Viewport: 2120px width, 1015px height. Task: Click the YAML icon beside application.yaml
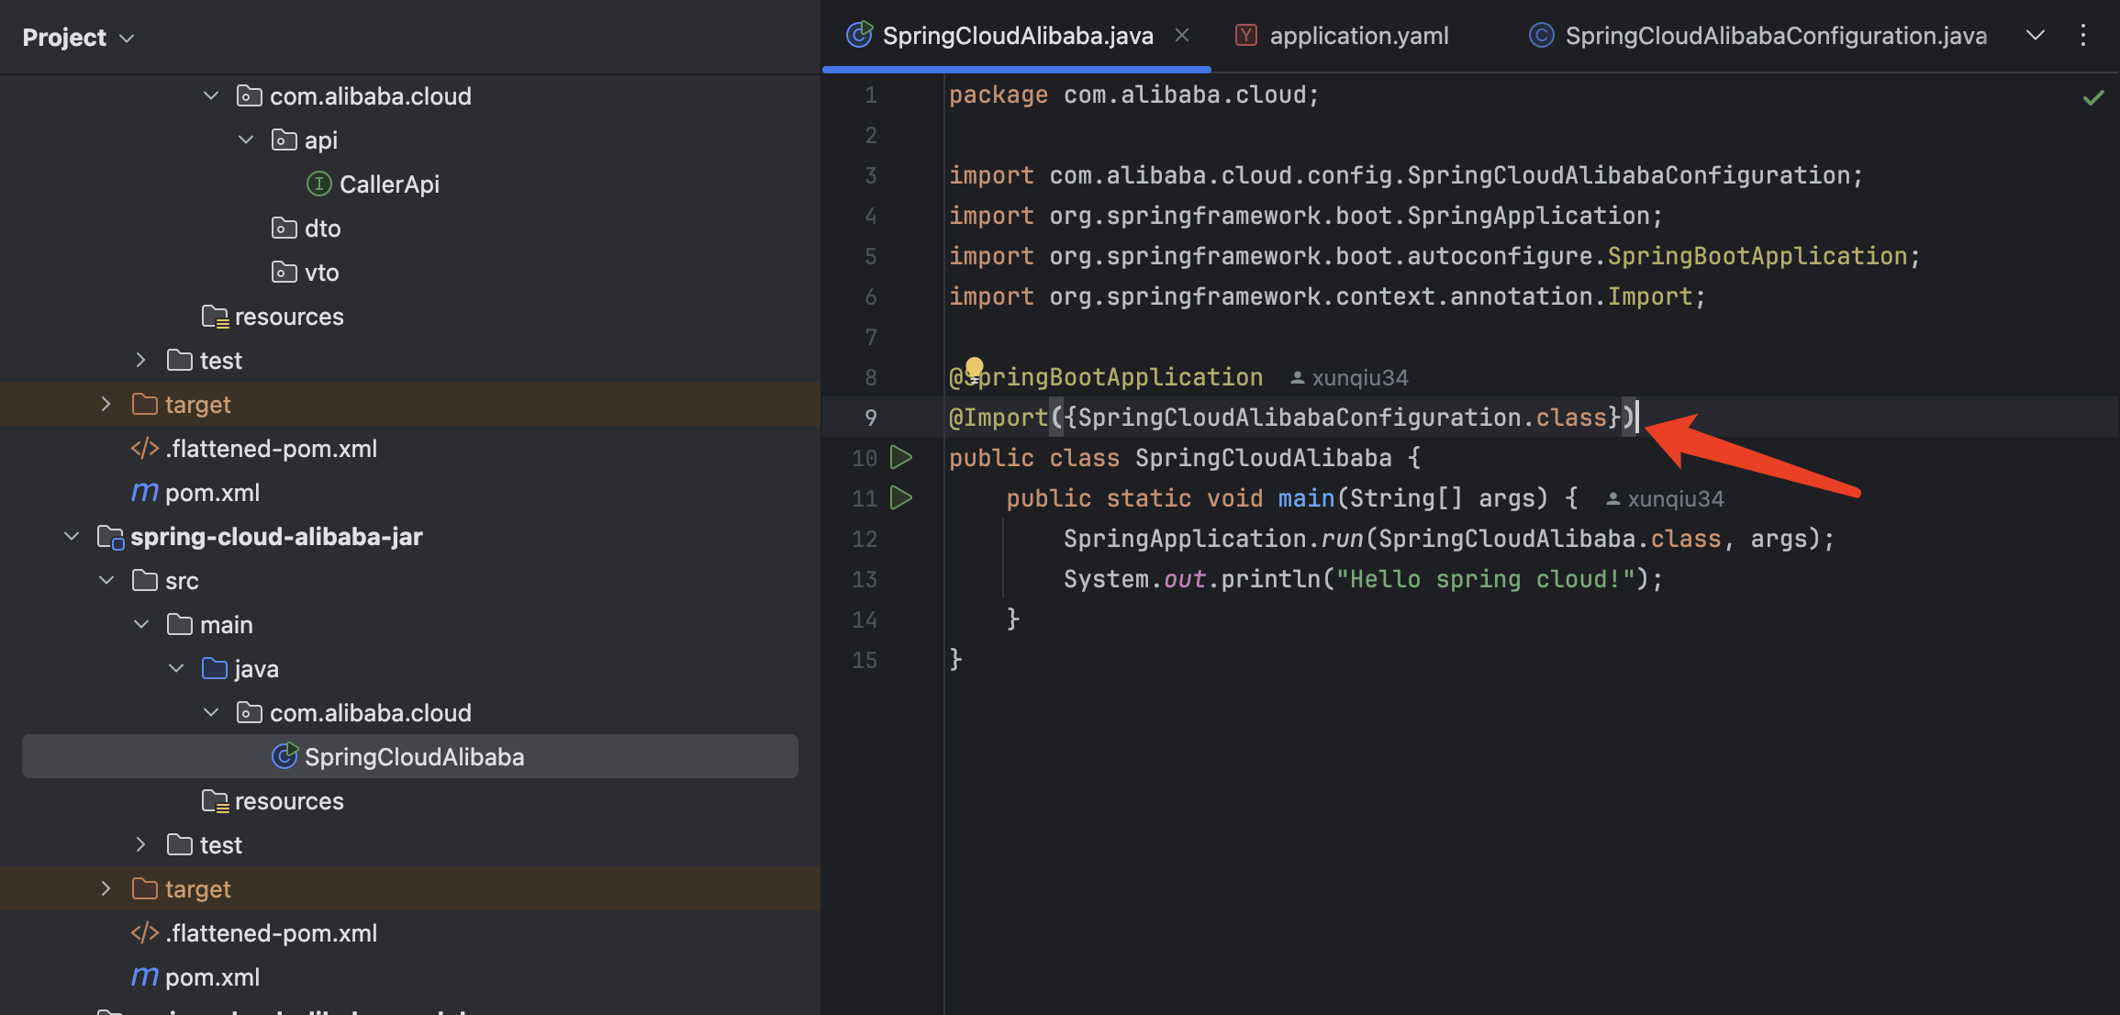coord(1245,35)
